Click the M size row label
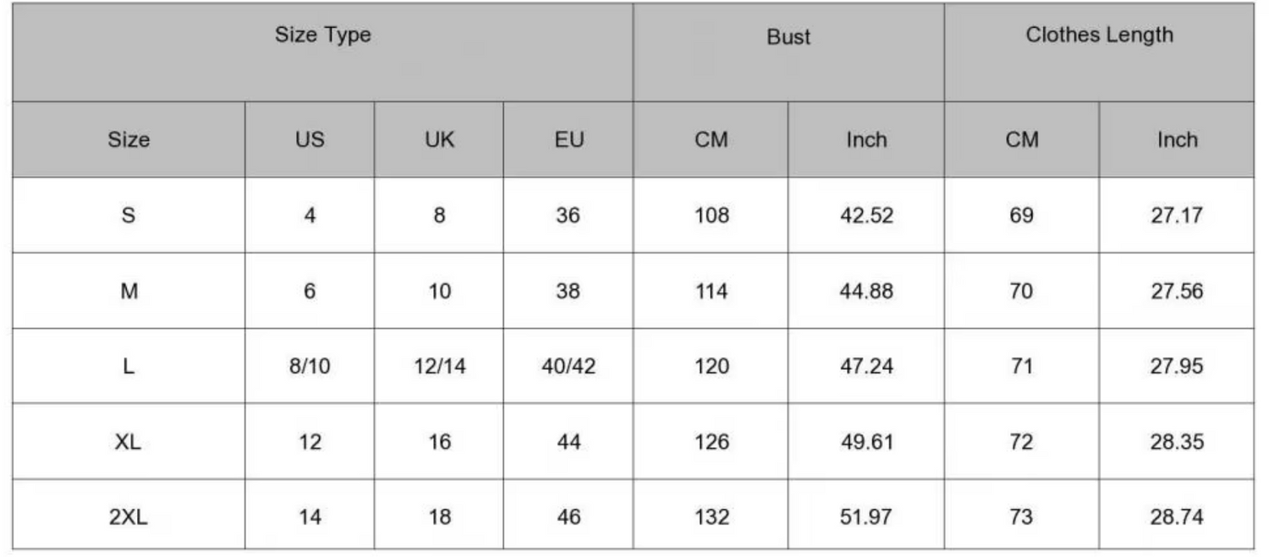Image resolution: width=1269 pixels, height=557 pixels. [129, 292]
